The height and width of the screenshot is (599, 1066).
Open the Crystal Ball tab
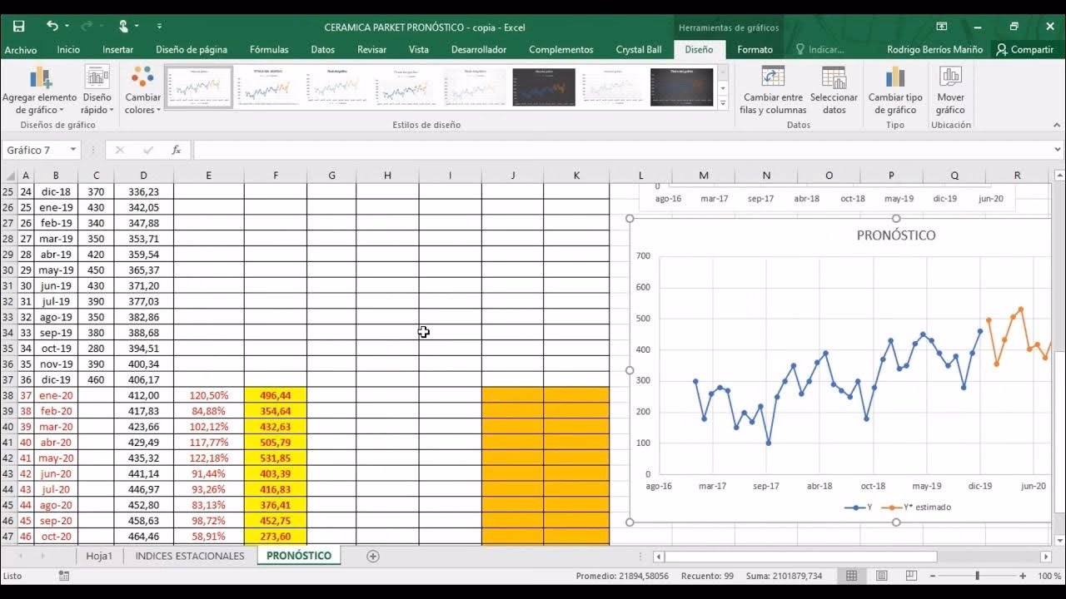[639, 49]
